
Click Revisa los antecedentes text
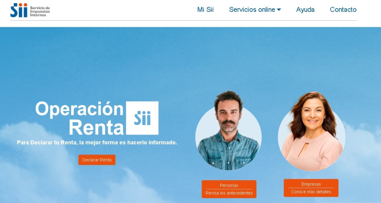[229, 193]
